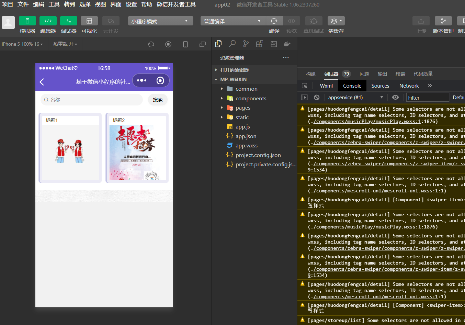Open the explorer files icon

(x=218, y=44)
